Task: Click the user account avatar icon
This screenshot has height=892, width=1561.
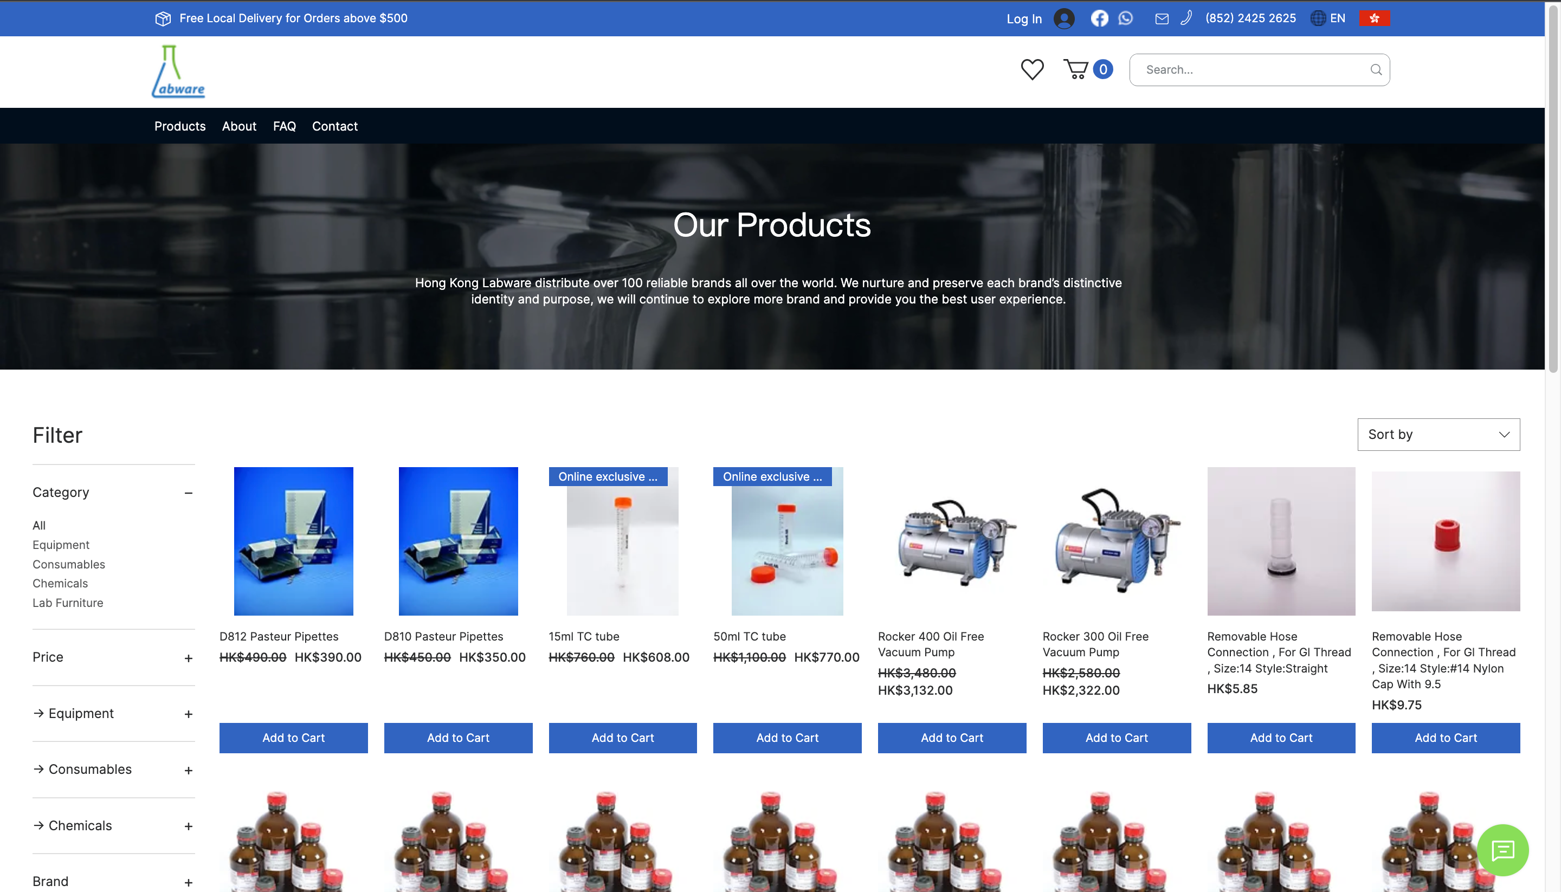Action: 1064,18
